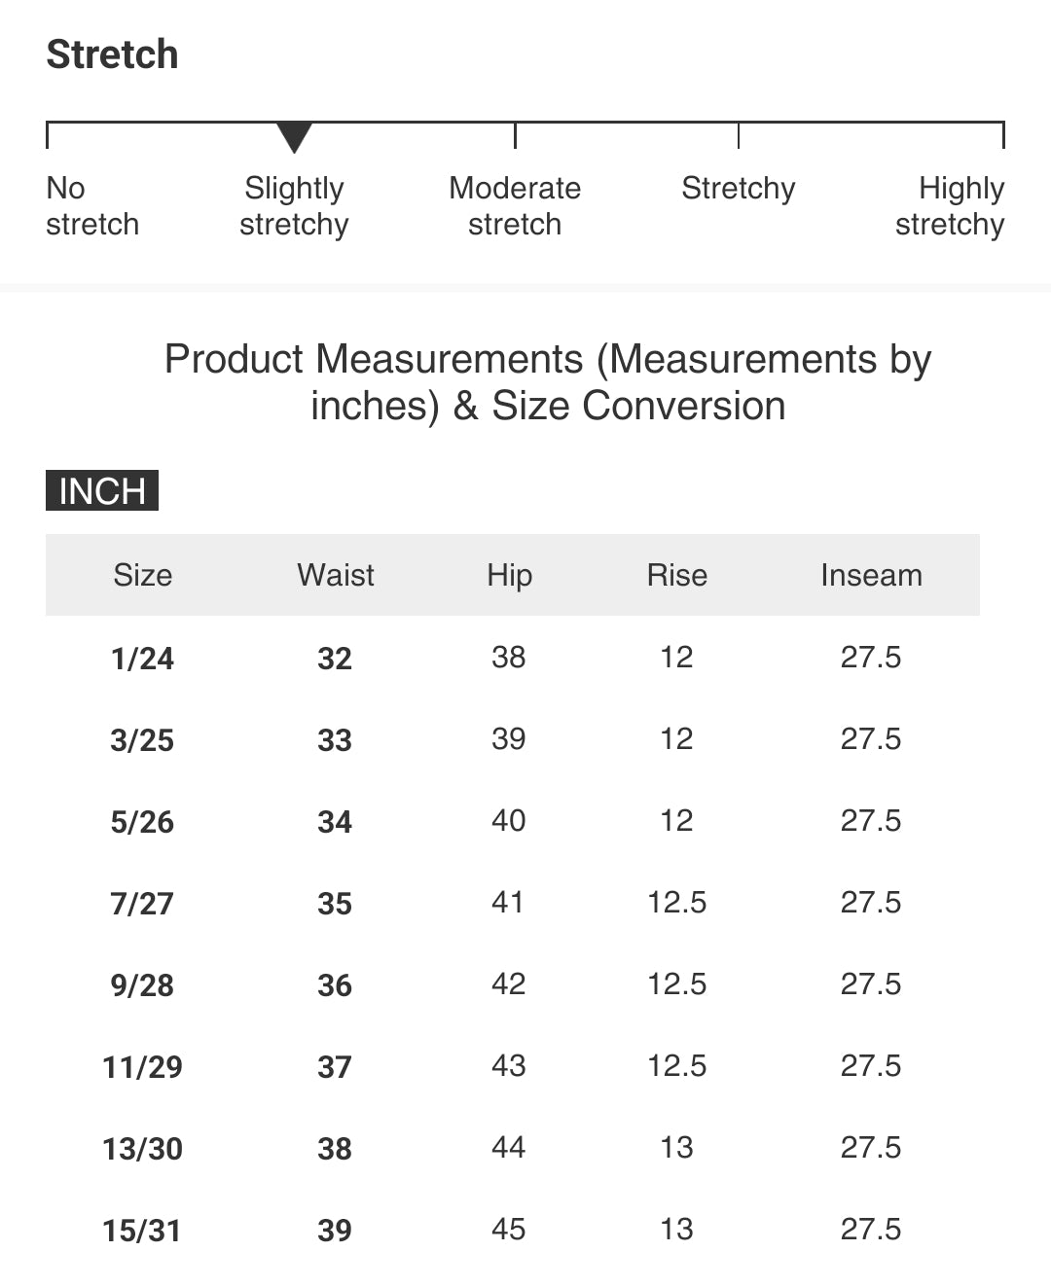
Task: Select the 13/30 size row label
Action: 142,1149
